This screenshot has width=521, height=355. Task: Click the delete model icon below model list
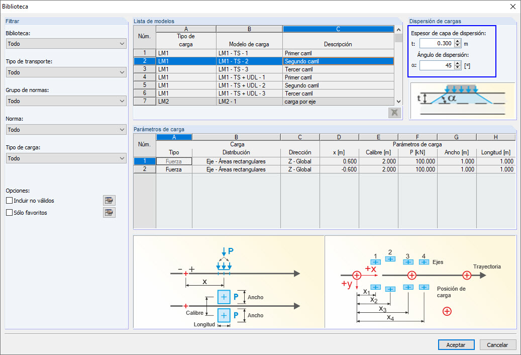click(394, 113)
